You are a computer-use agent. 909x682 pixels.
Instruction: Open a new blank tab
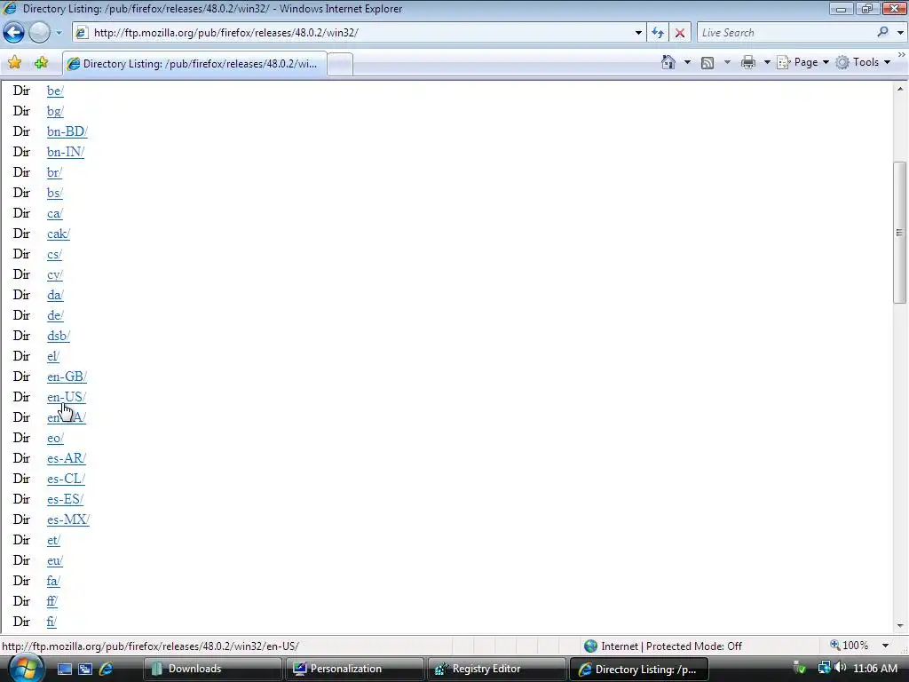[x=340, y=64]
